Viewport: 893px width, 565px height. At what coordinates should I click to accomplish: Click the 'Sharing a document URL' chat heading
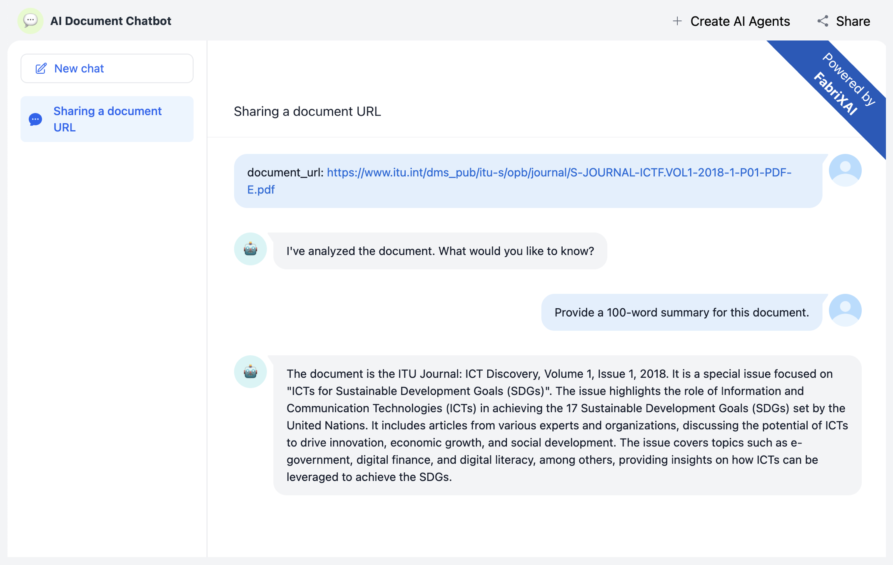(x=307, y=111)
